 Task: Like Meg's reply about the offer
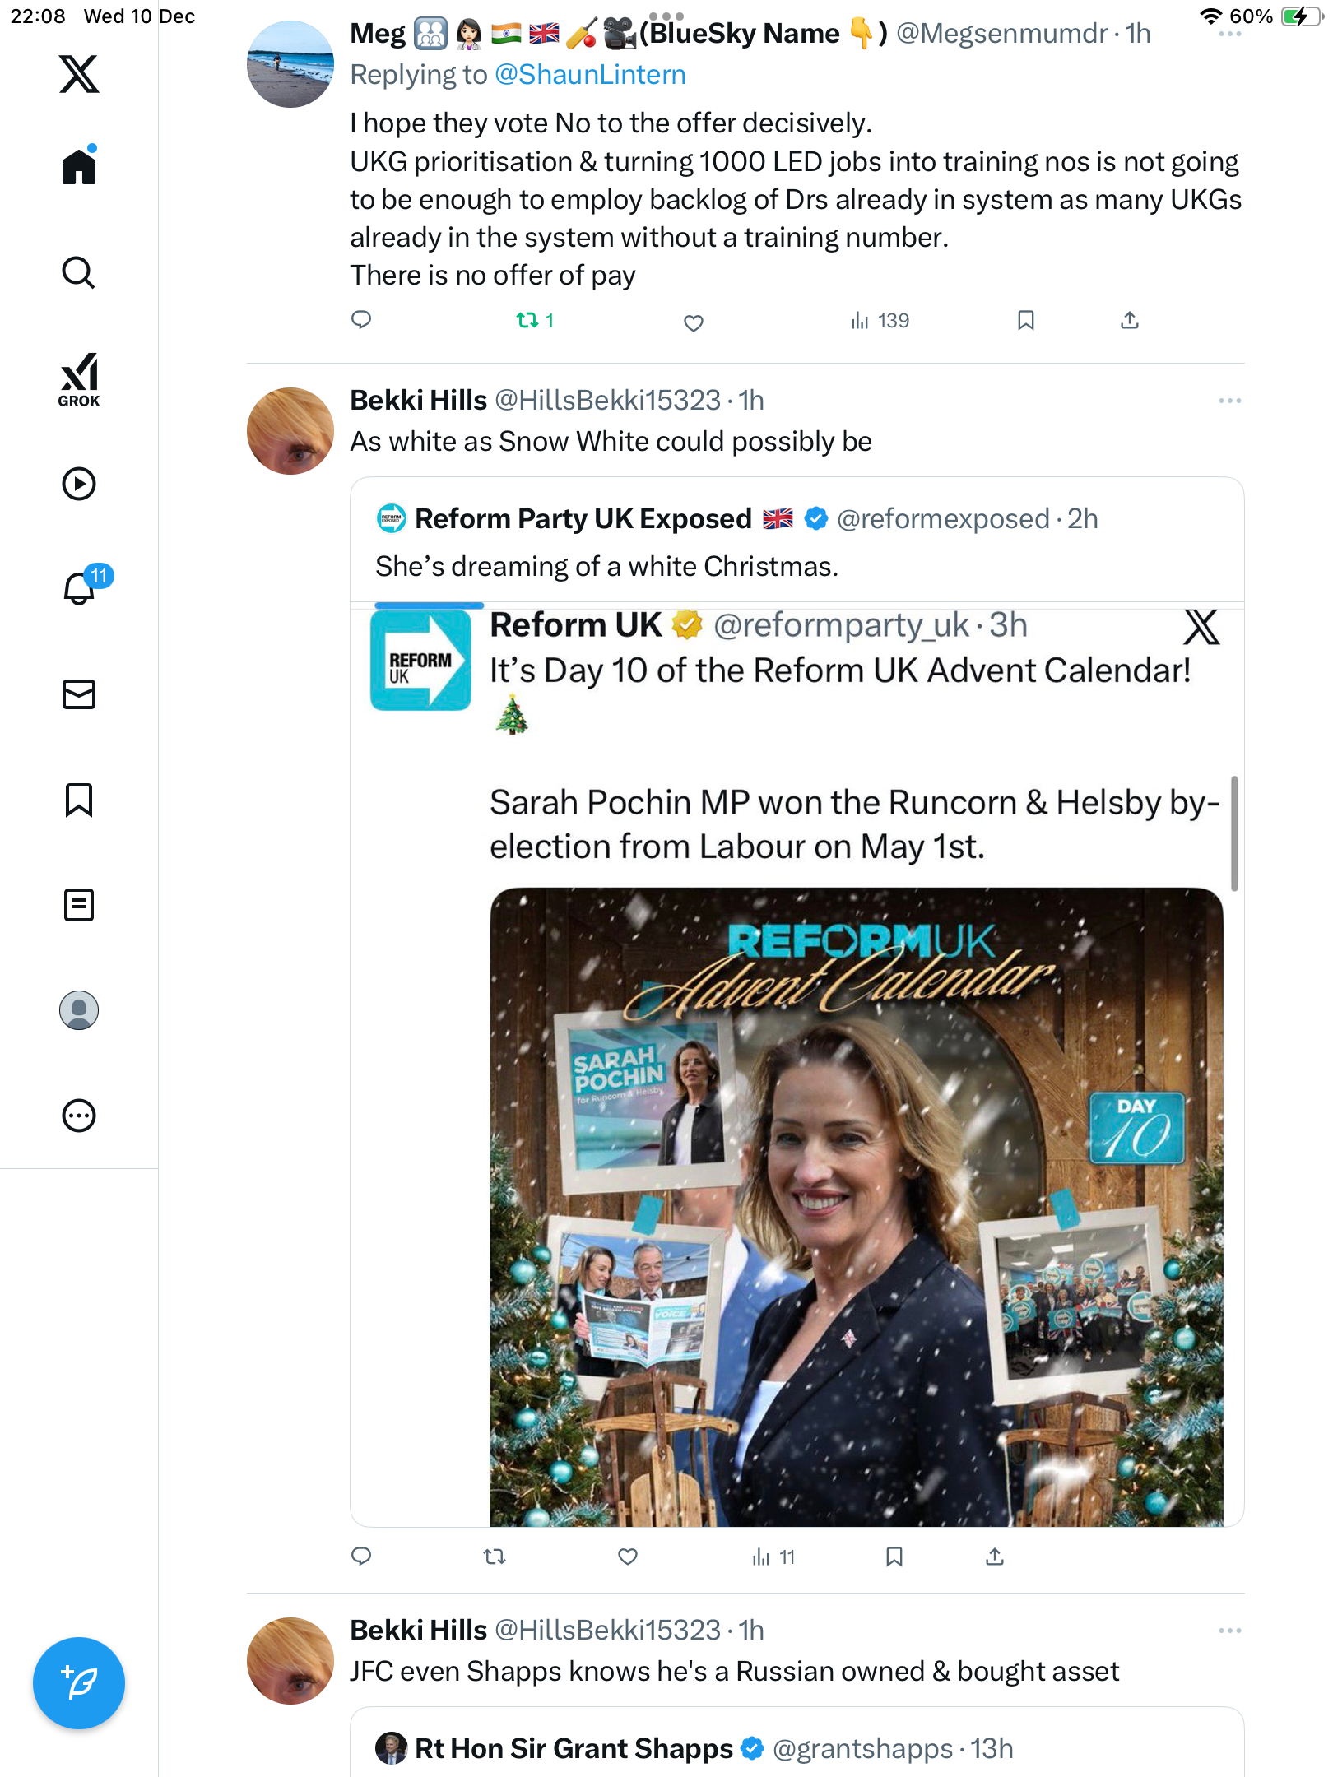(694, 322)
